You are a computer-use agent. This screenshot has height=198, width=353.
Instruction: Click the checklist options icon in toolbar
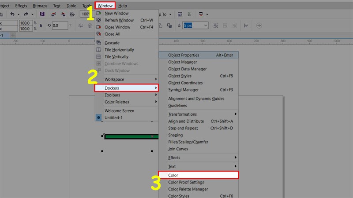[189, 14]
